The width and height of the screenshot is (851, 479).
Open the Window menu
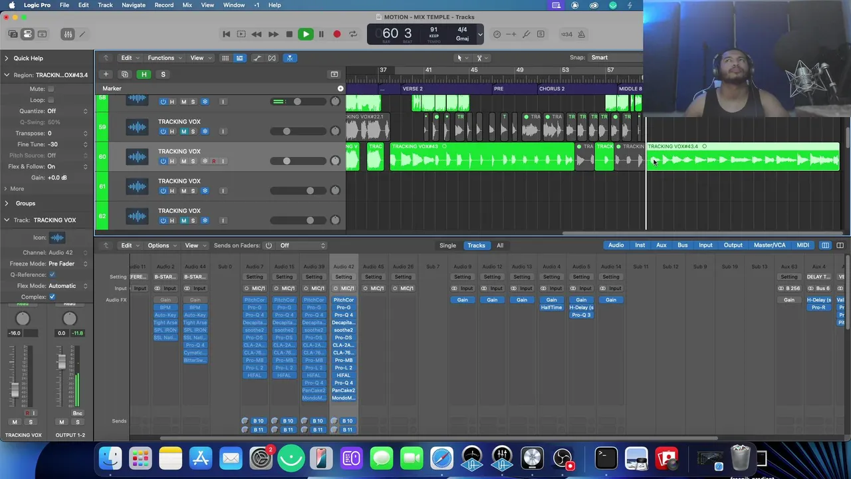point(234,5)
